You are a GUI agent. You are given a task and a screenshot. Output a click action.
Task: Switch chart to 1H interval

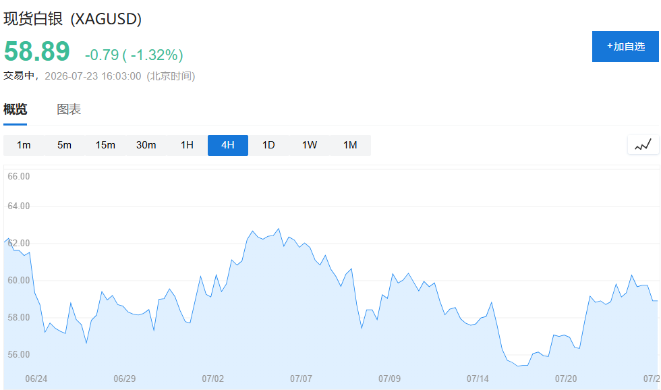(188, 145)
